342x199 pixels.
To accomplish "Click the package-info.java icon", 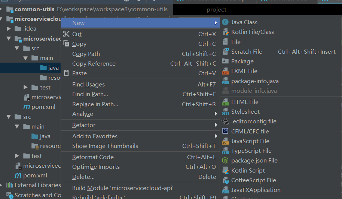I will 225,81.
